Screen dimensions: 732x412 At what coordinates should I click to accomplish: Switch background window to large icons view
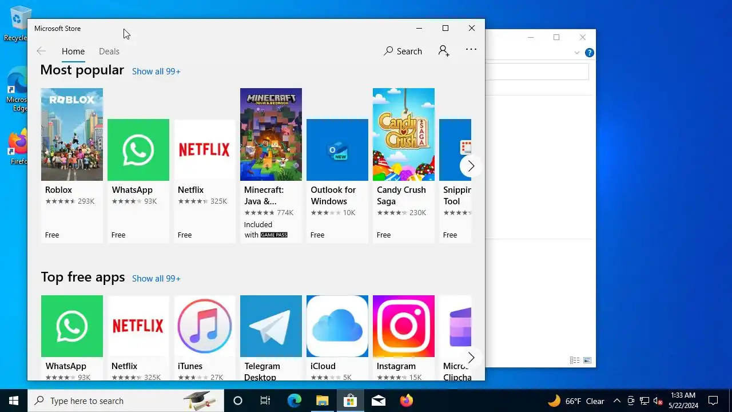point(587,360)
